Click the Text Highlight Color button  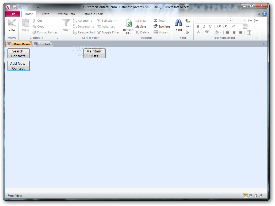[x=207, y=32]
